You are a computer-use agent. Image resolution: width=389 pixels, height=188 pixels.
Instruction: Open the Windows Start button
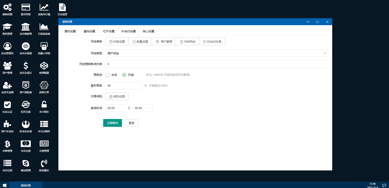[5, 185]
